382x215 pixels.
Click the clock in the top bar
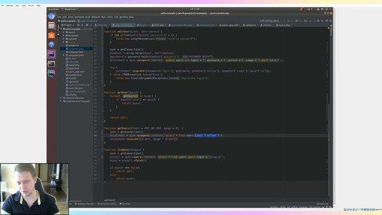coord(195,10)
